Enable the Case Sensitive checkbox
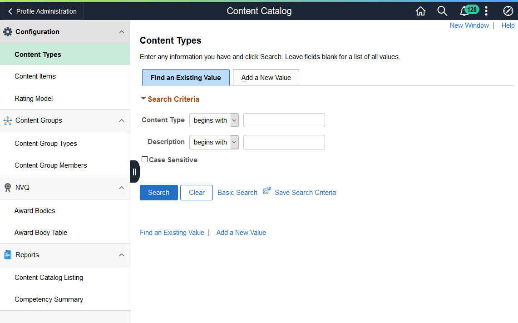Viewport: 518px width, 323px height. 144,159
